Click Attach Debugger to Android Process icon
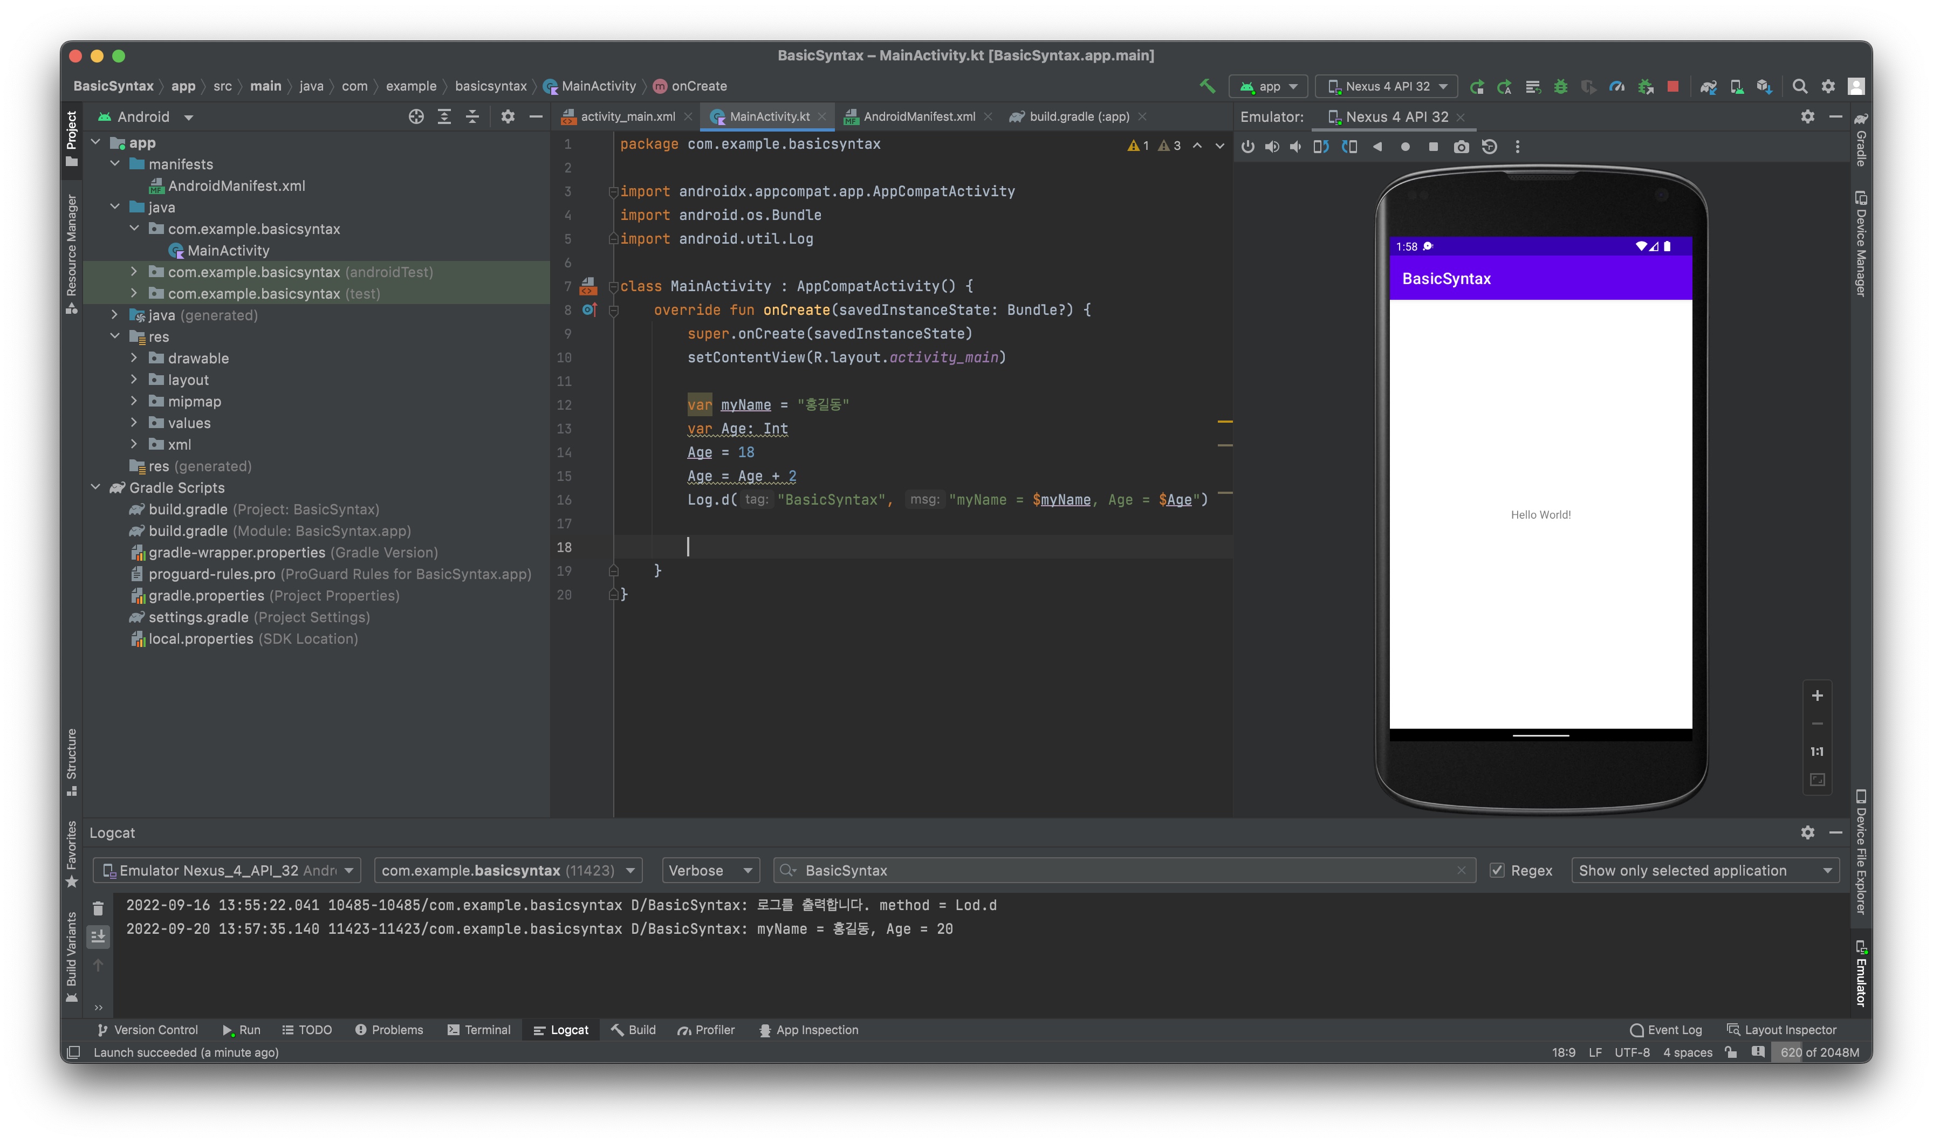The width and height of the screenshot is (1933, 1143). coord(1646,86)
